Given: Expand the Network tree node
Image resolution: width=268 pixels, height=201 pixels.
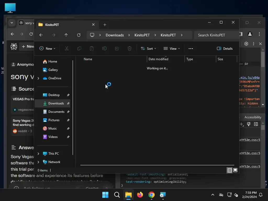Looking at the screenshot, I should pyautogui.click(x=38, y=162).
